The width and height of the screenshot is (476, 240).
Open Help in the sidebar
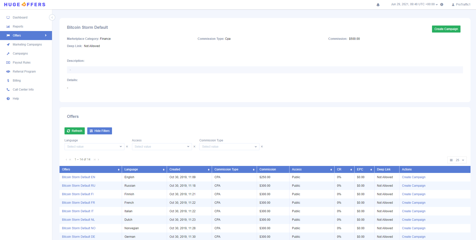tap(16, 99)
